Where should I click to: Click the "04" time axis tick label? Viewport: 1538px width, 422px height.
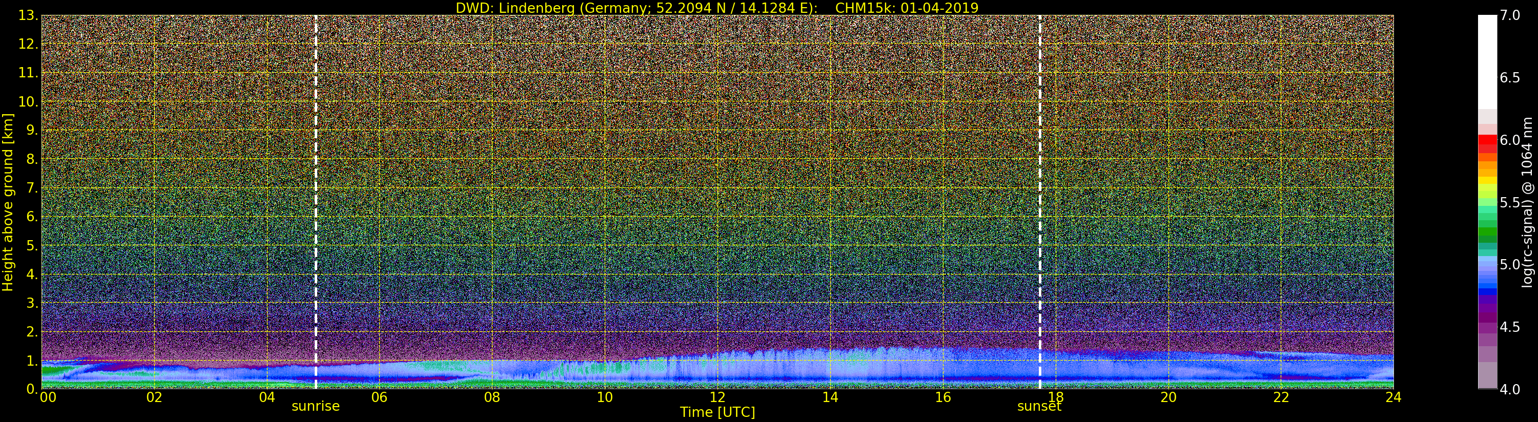click(267, 397)
